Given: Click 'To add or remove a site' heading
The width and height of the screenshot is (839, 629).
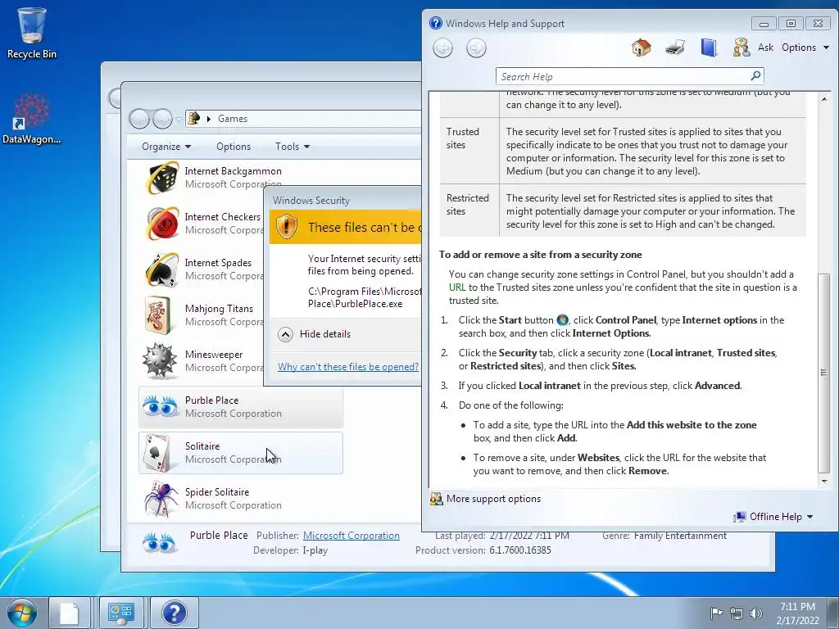Looking at the screenshot, I should point(541,256).
